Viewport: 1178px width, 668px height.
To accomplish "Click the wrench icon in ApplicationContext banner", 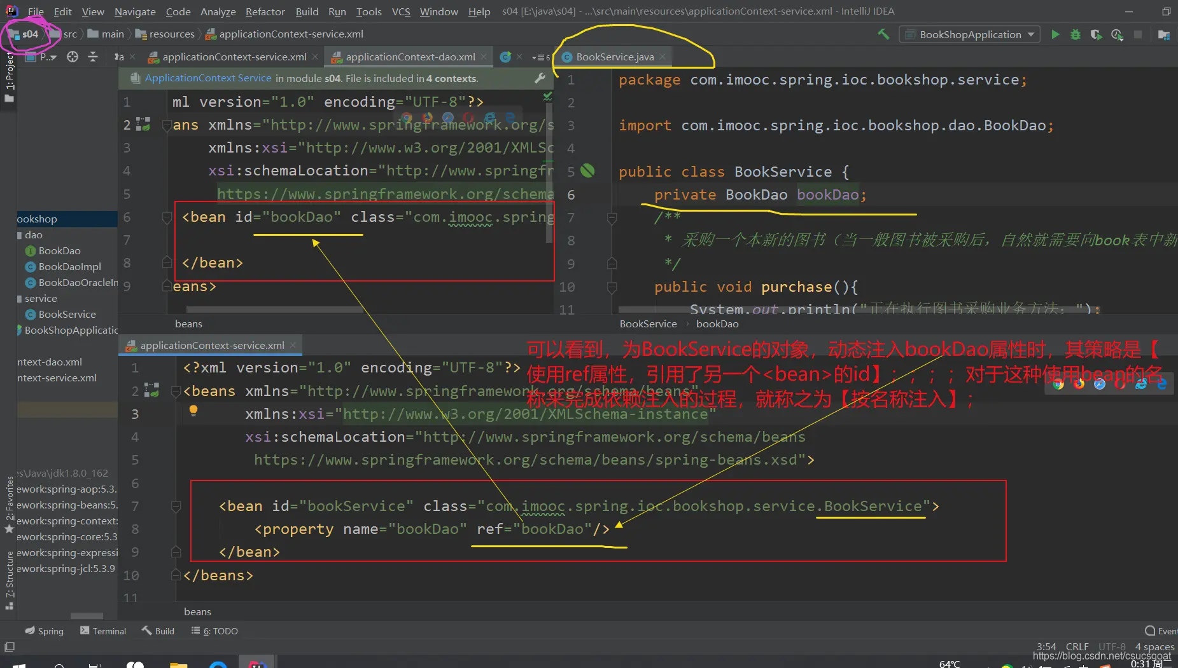I will [x=540, y=78].
